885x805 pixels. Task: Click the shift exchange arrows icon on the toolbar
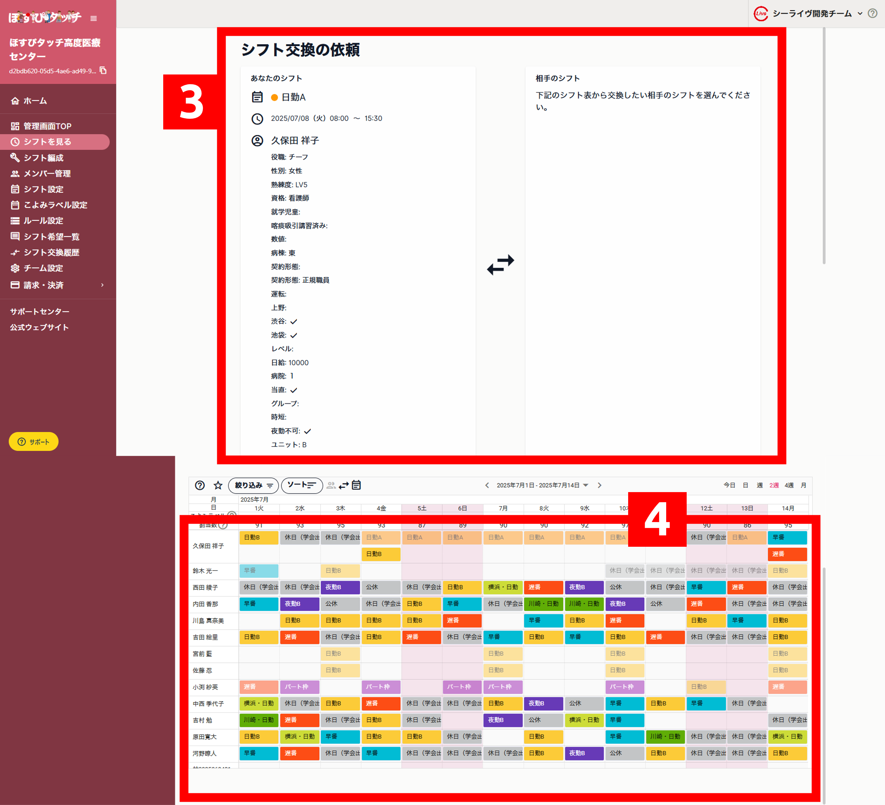[x=344, y=485]
